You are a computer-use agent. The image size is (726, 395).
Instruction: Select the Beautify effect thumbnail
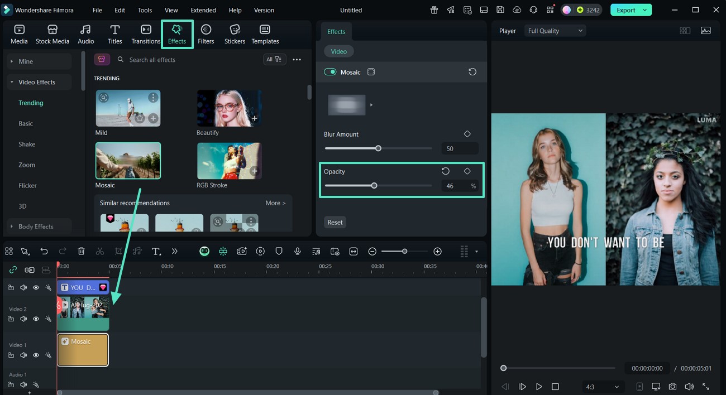coord(229,108)
